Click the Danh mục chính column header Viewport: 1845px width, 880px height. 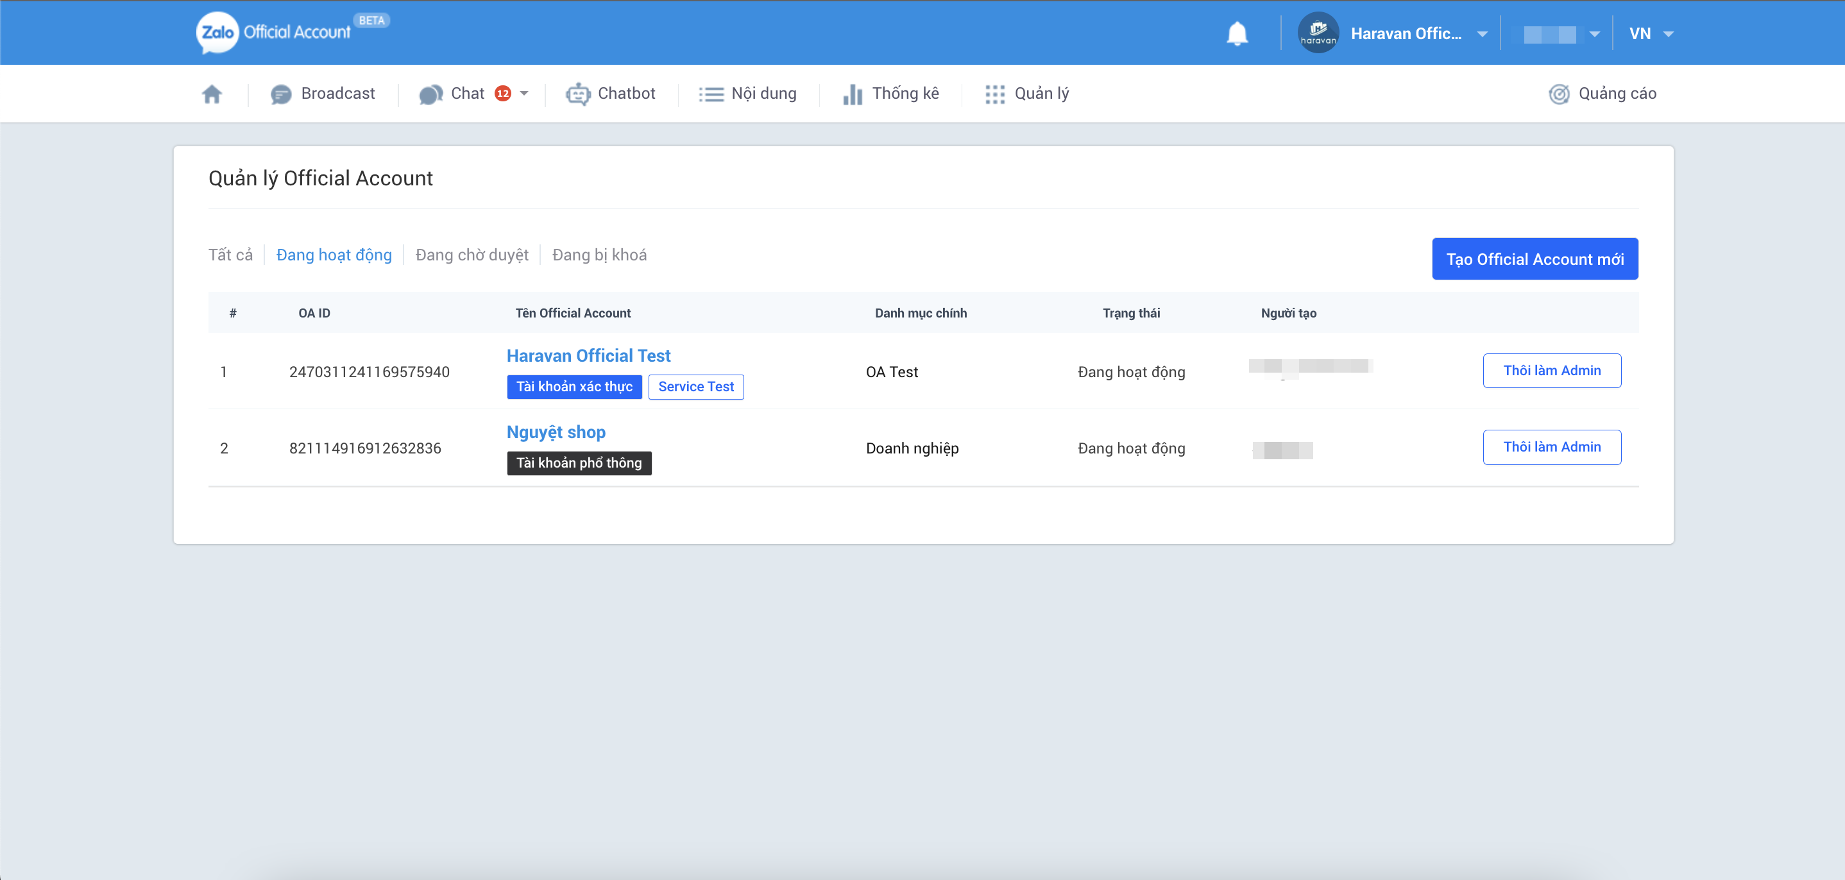pyautogui.click(x=921, y=314)
